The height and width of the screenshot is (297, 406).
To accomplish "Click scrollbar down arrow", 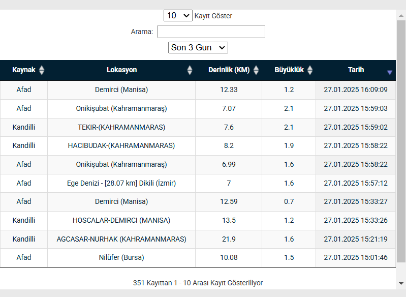I will tap(401, 284).
